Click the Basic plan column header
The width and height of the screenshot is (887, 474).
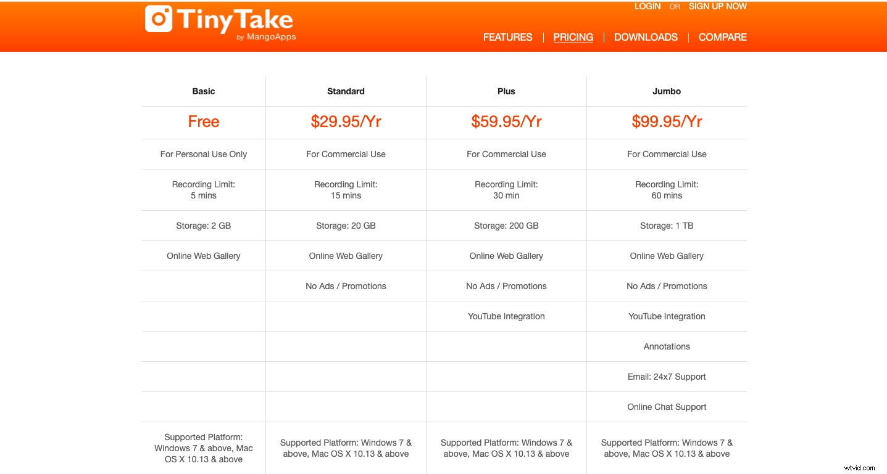pos(204,91)
